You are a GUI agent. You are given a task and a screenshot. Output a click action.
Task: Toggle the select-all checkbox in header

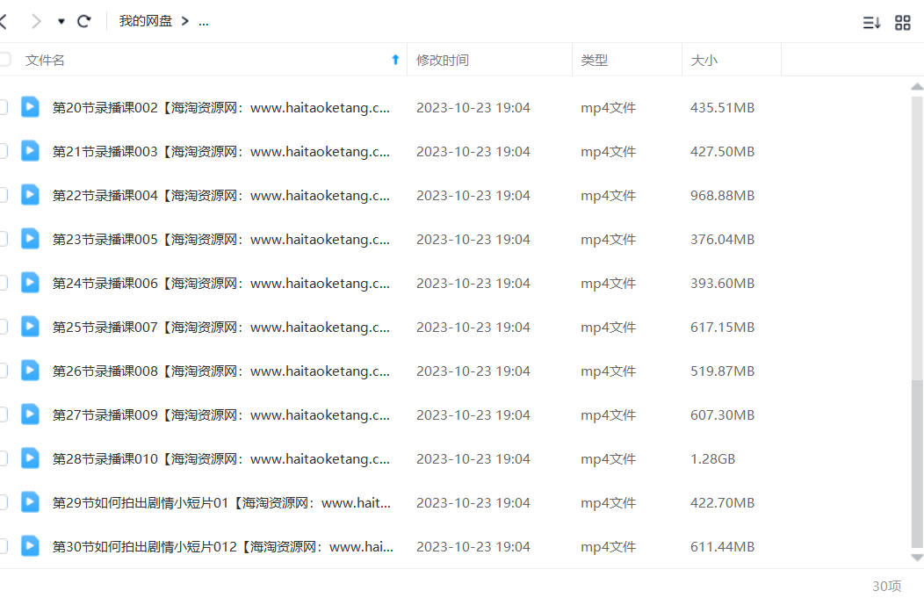(x=4, y=60)
